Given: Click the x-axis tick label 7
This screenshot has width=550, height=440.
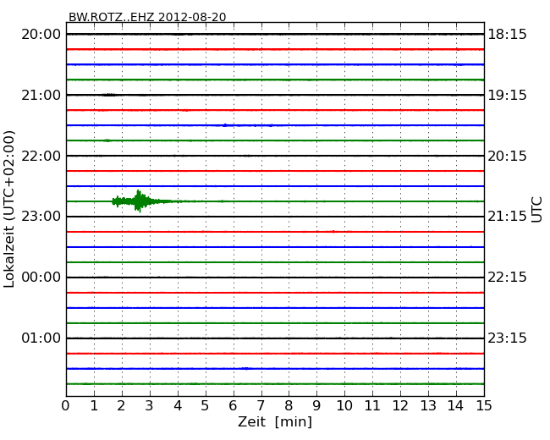Looking at the screenshot, I should point(261,405).
